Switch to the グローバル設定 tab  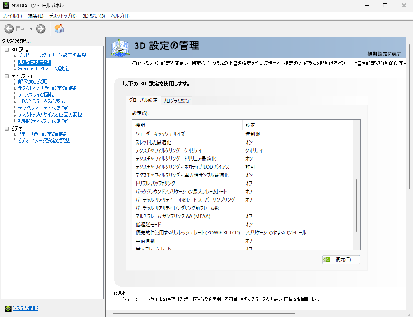tap(143, 100)
